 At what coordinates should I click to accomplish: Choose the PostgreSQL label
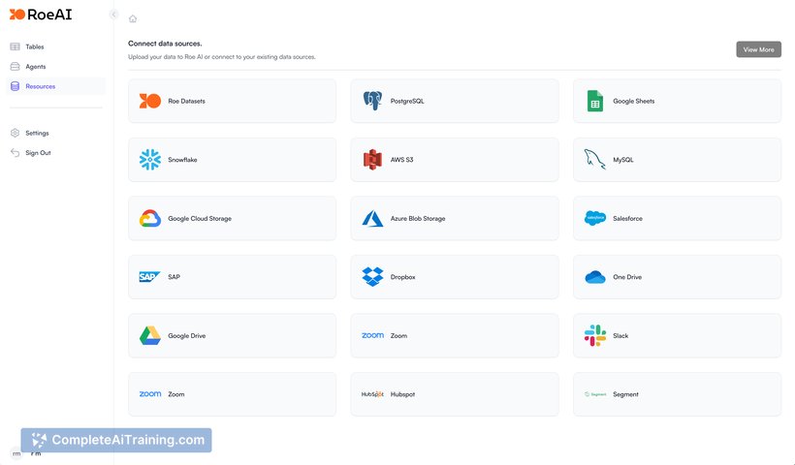point(407,101)
